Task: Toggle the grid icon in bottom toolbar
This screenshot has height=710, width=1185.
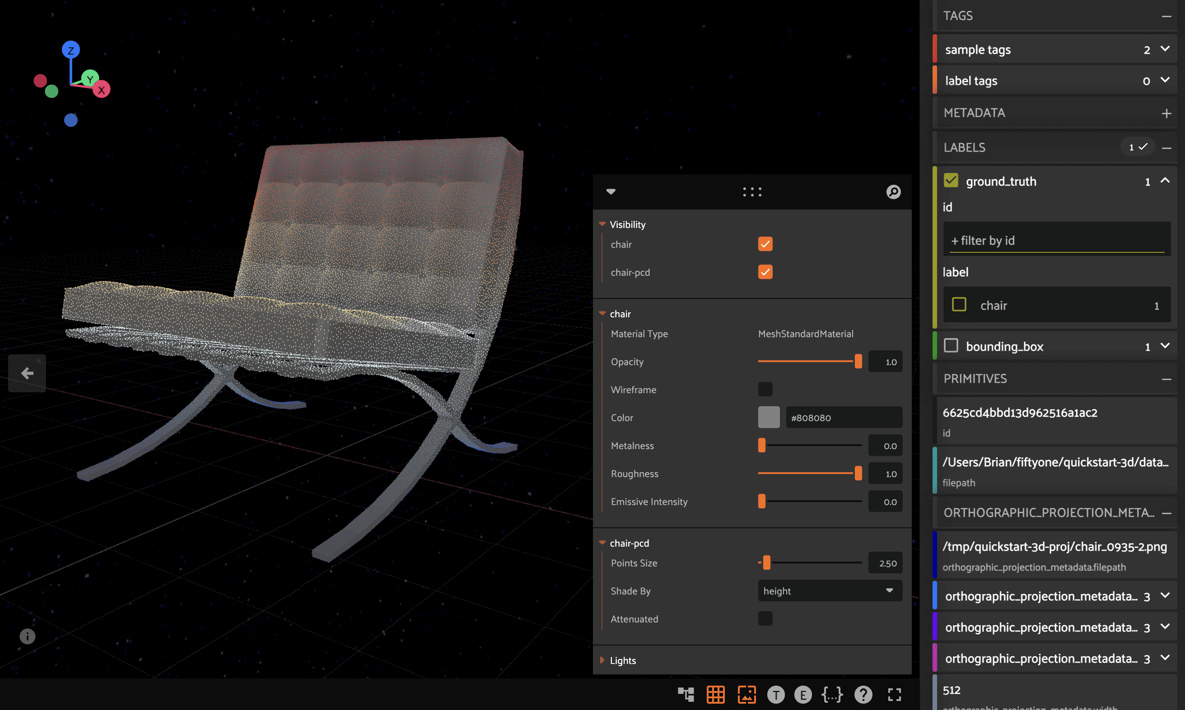Action: coord(715,694)
